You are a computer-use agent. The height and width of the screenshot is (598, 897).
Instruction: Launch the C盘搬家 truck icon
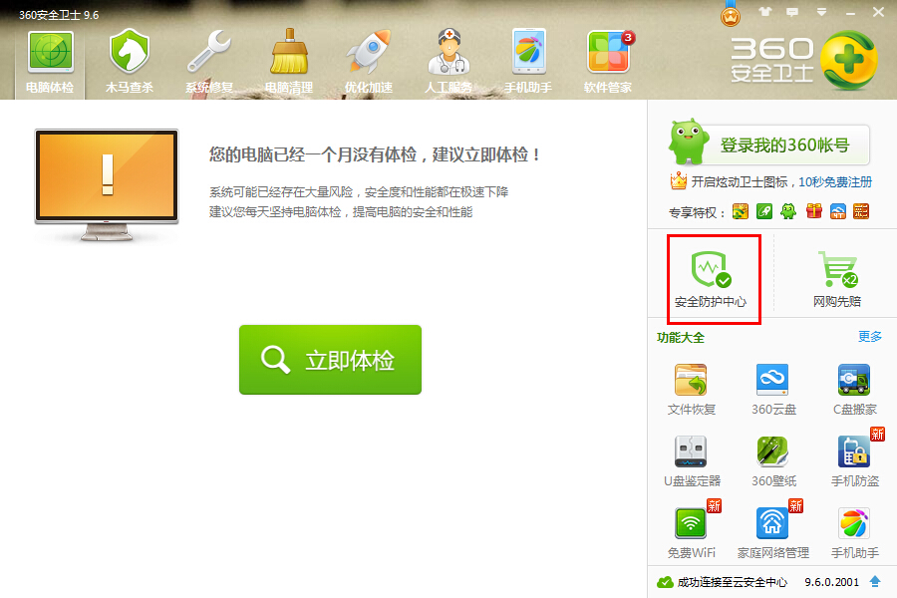[x=855, y=389]
